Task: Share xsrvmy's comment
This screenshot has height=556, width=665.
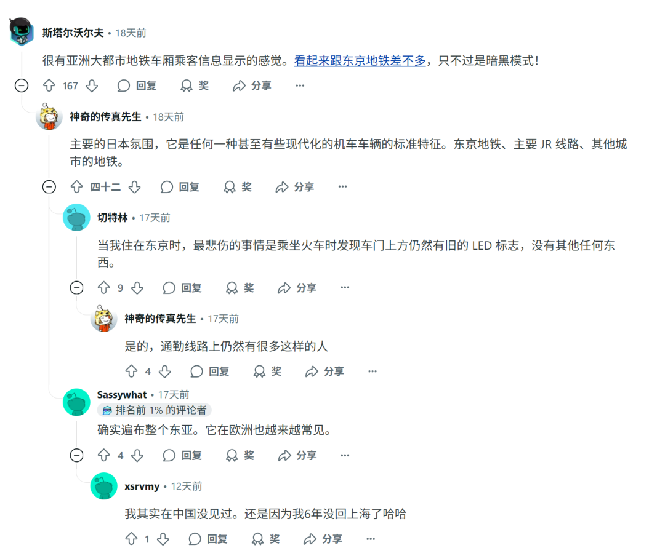Action: [323, 539]
